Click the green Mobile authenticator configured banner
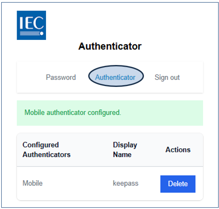The width and height of the screenshot is (219, 209). pyautogui.click(x=110, y=113)
